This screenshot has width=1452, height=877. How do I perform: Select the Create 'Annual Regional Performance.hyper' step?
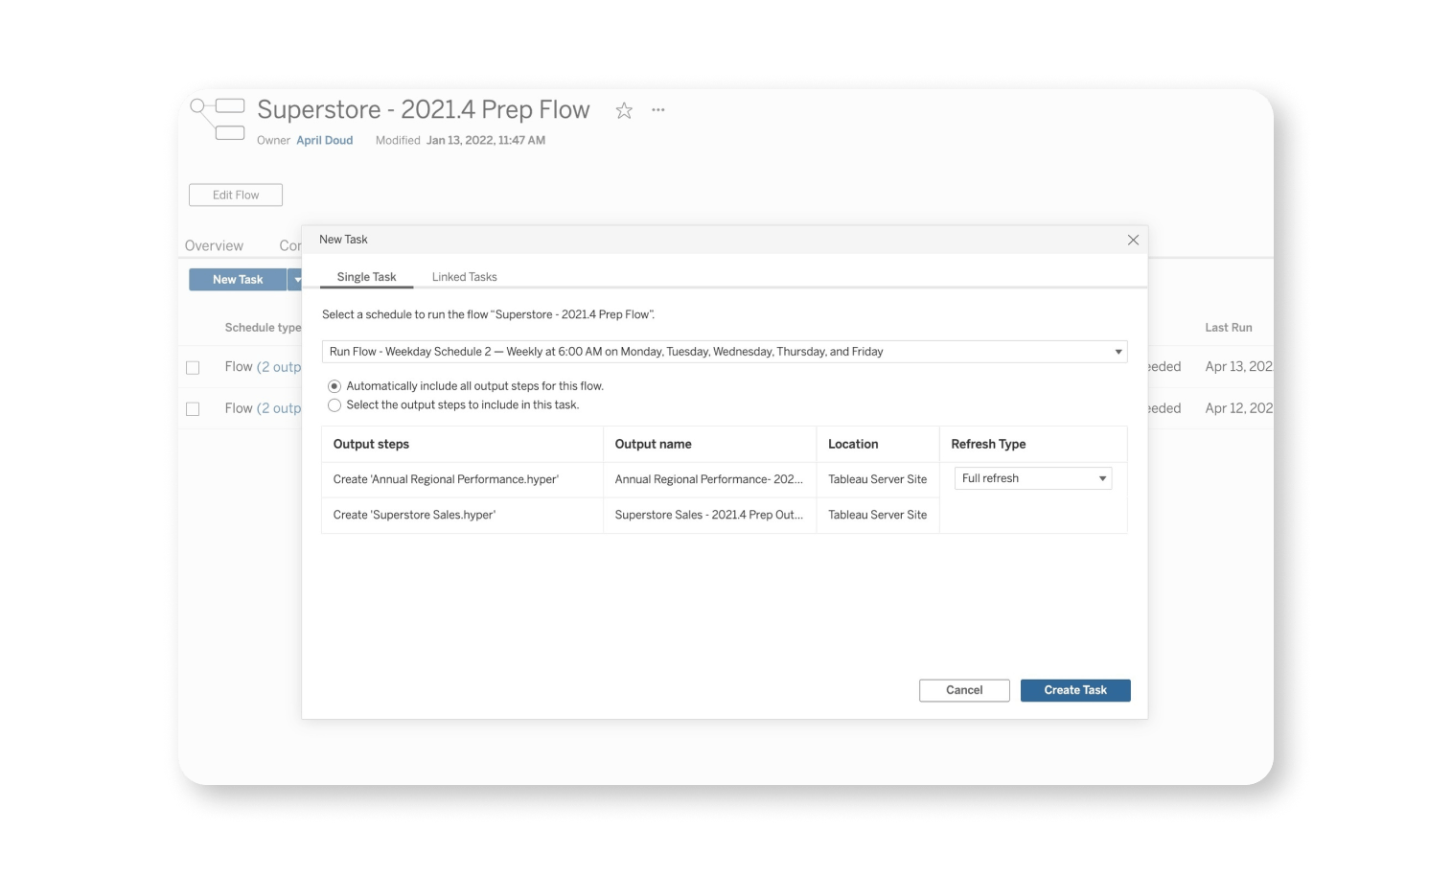click(446, 479)
